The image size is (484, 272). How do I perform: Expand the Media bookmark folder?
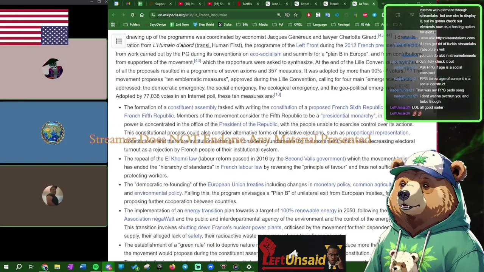(260, 25)
